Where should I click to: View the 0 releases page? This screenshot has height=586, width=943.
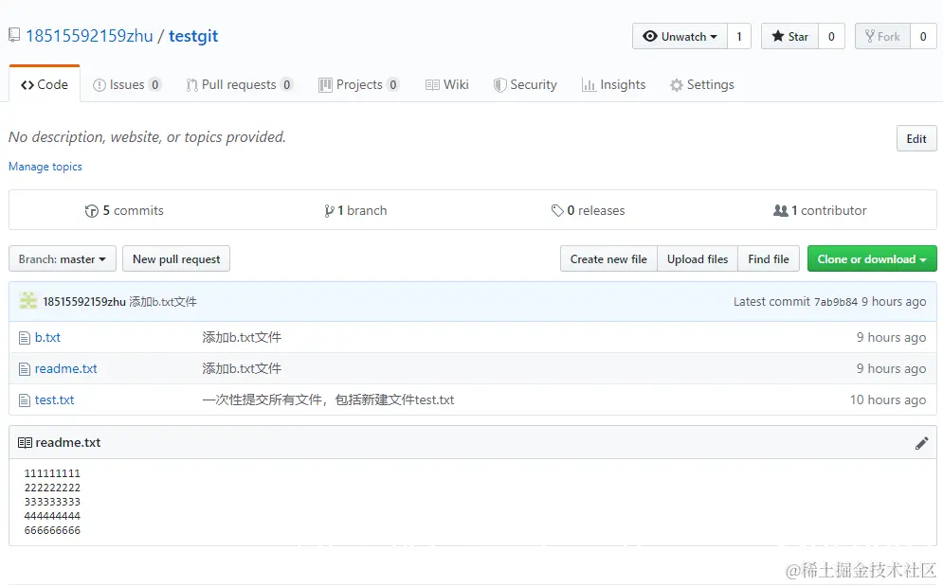[589, 210]
